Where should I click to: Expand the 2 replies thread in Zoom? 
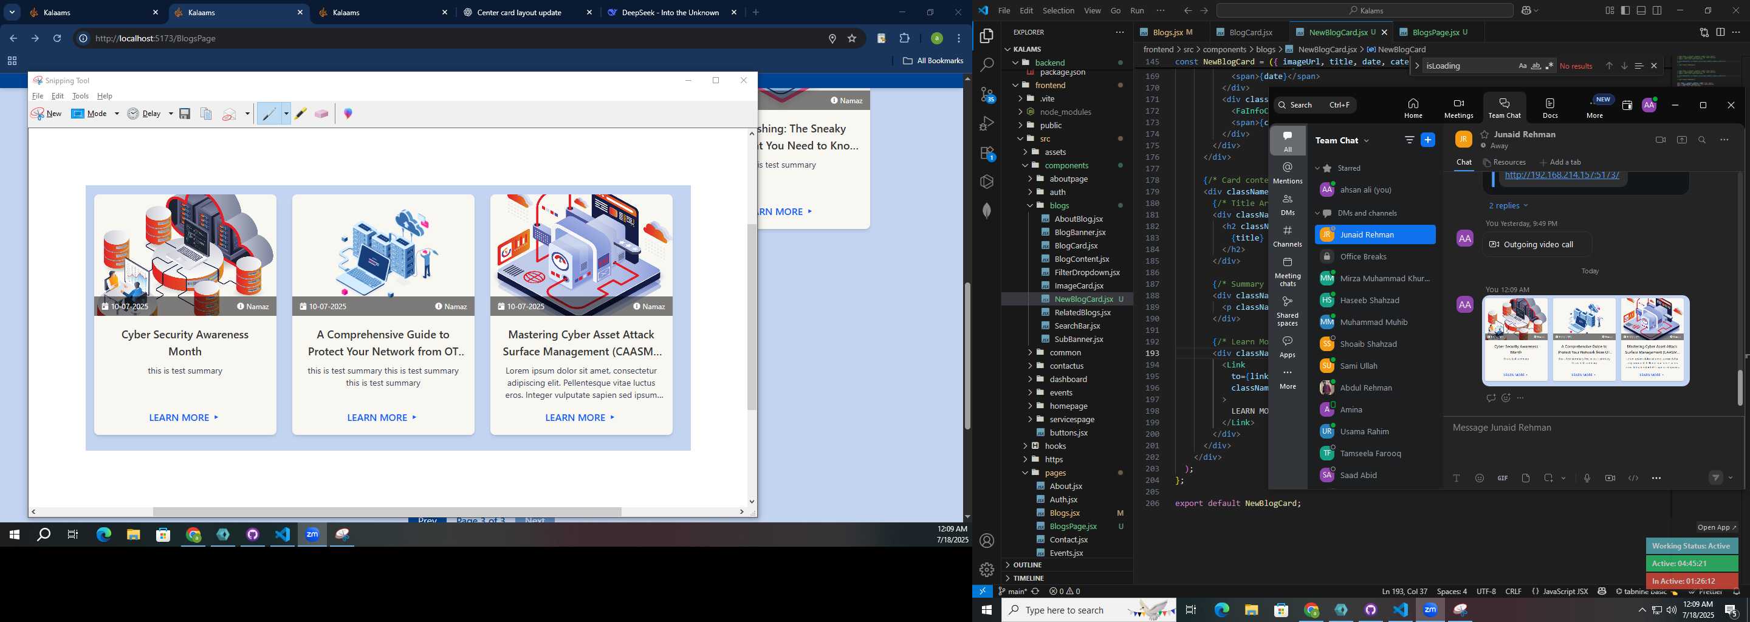pos(1508,206)
